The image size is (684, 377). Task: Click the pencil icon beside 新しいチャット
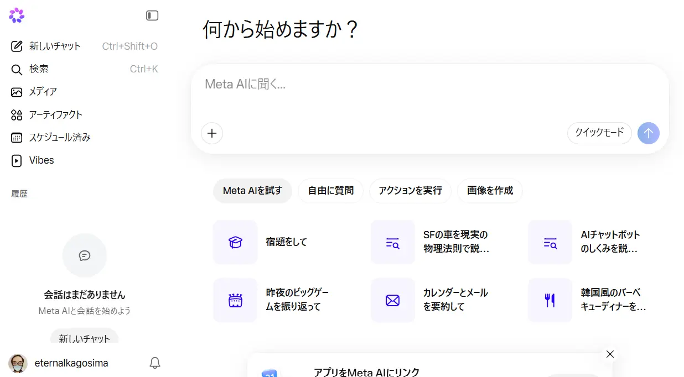pos(17,46)
